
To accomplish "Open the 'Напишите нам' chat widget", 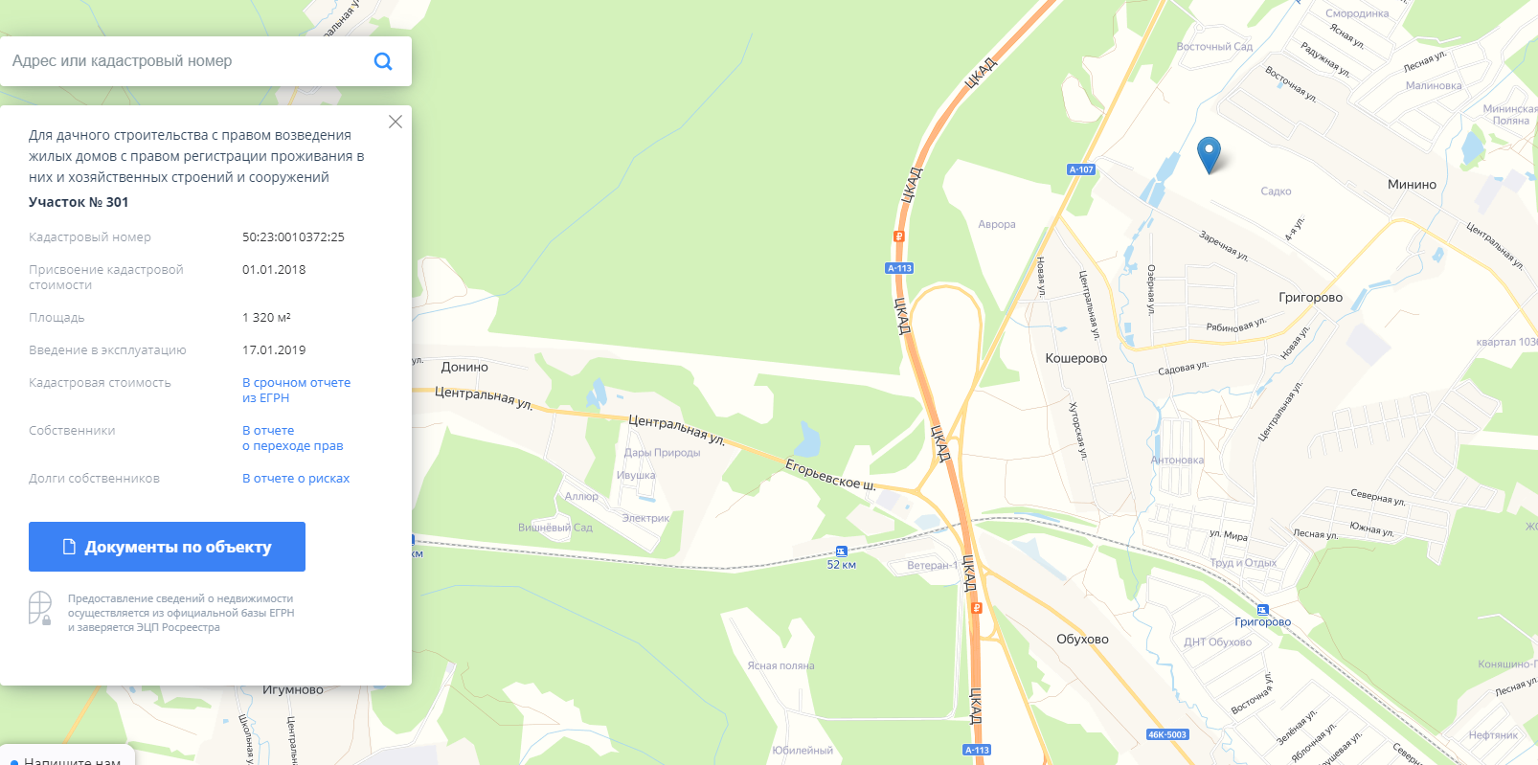I will click(67, 757).
